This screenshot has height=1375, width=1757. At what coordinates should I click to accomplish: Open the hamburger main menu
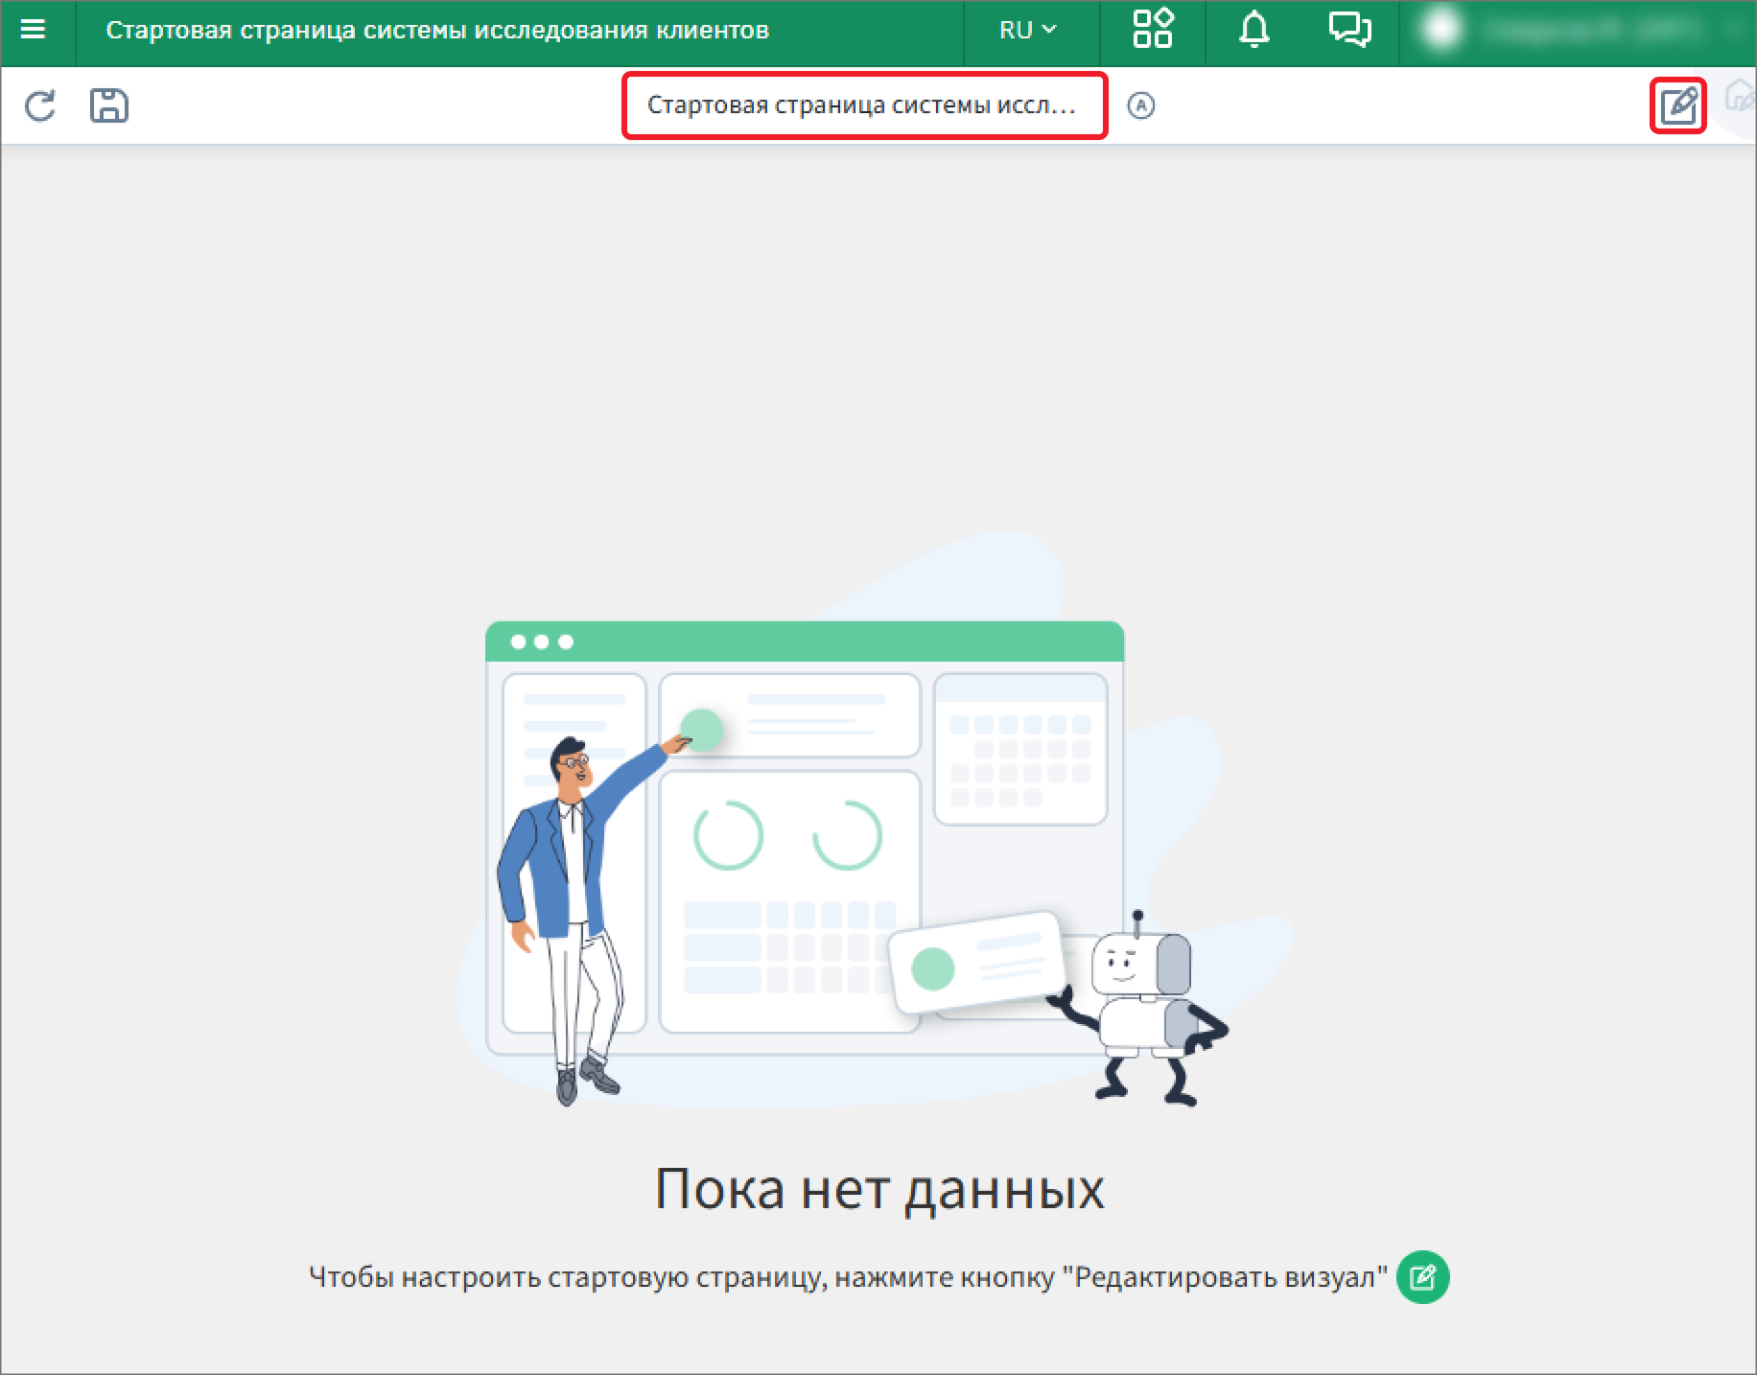click(34, 30)
